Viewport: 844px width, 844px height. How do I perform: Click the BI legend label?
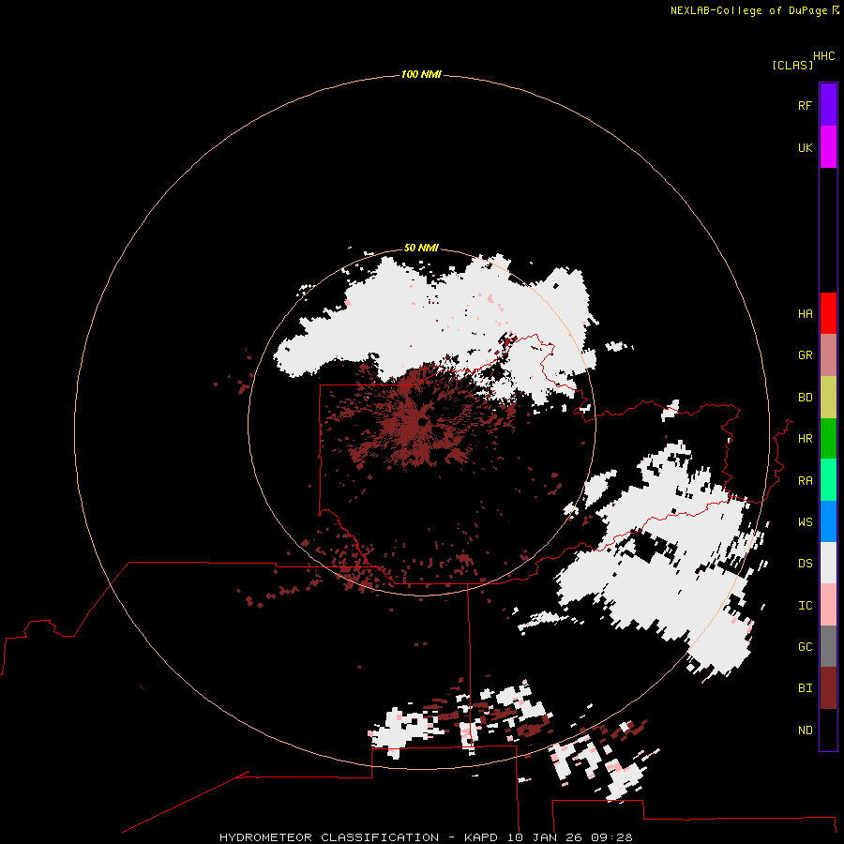[x=805, y=688]
